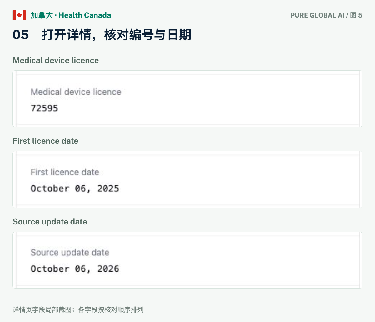Screen dimensions: 375x322
Task: Click the step number "05" in the title
Action: point(21,35)
